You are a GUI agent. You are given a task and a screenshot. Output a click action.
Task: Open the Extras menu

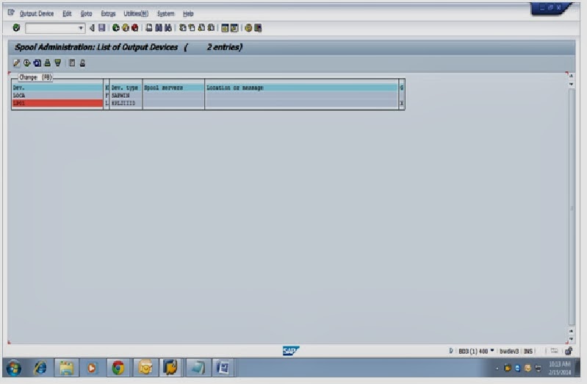(108, 13)
